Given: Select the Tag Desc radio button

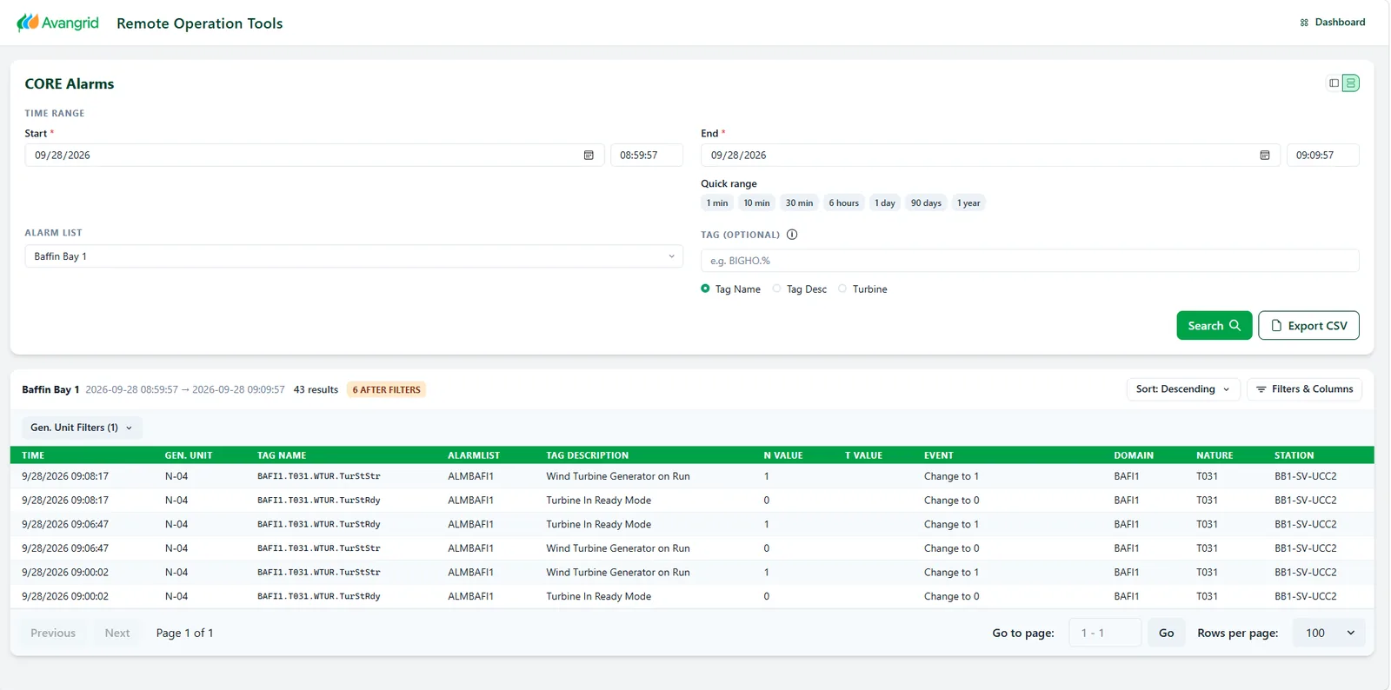Looking at the screenshot, I should pyautogui.click(x=777, y=289).
